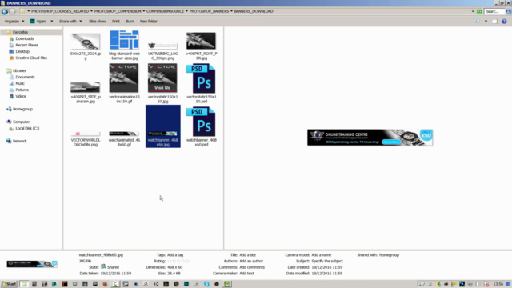Click the banner image in preview pane
This screenshot has width=512, height=288.
[370, 138]
